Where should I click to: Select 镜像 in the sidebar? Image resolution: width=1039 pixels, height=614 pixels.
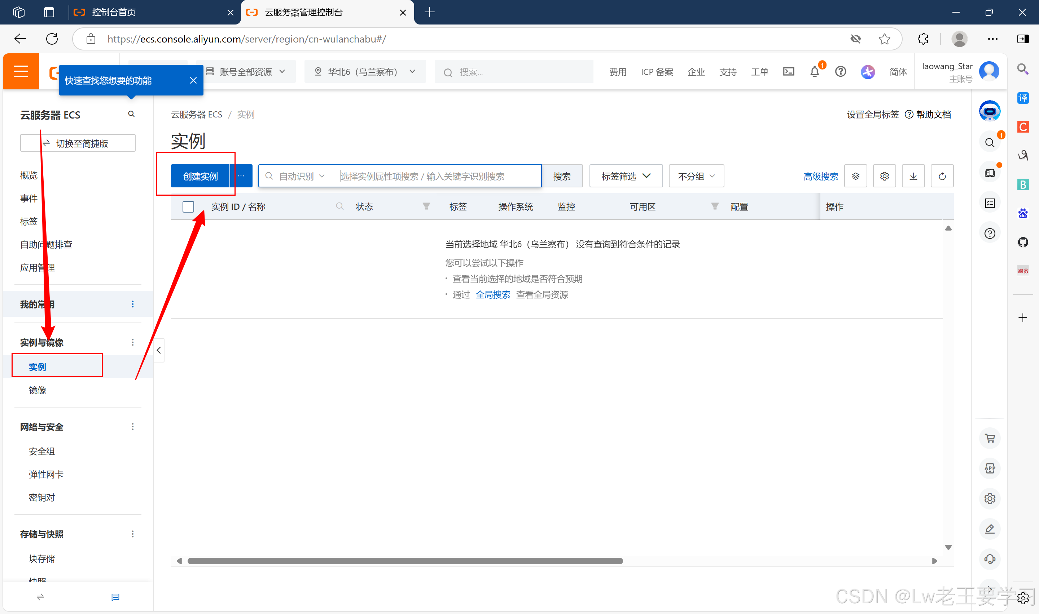tap(37, 390)
